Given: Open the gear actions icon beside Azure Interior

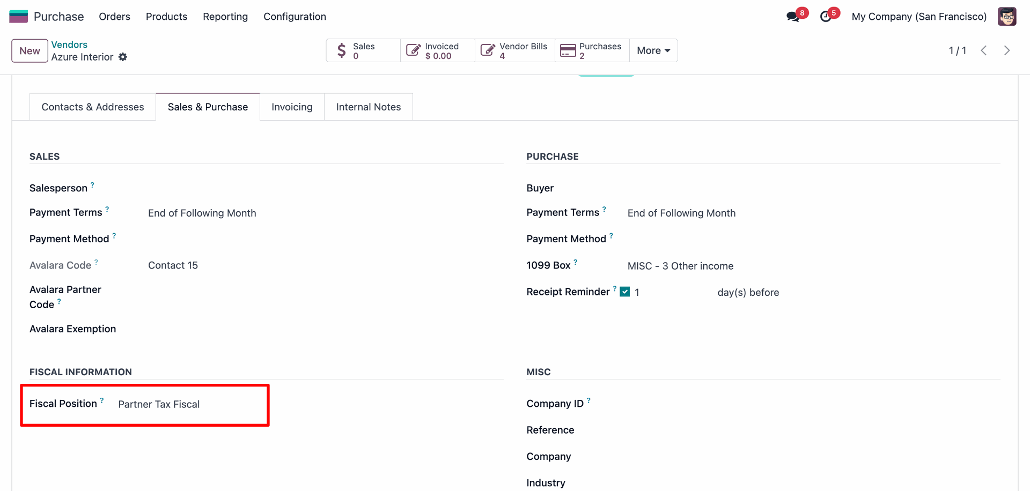Looking at the screenshot, I should tap(123, 57).
